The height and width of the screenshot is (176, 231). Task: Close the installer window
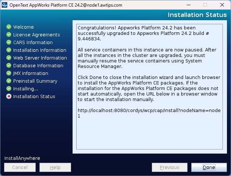(x=222, y=5)
